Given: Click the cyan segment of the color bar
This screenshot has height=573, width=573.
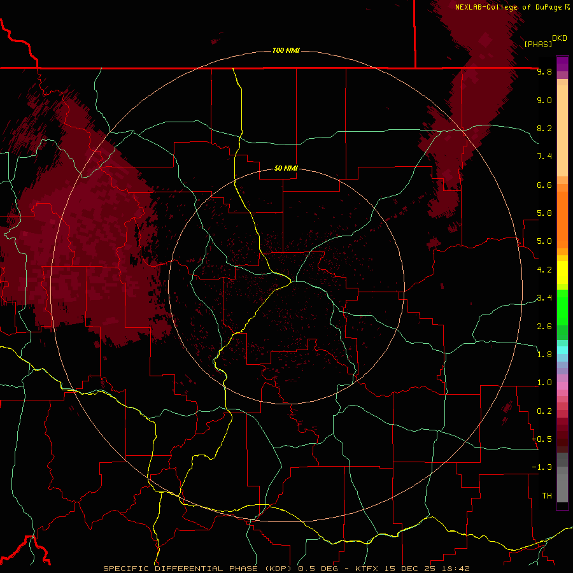Looking at the screenshot, I should [562, 350].
